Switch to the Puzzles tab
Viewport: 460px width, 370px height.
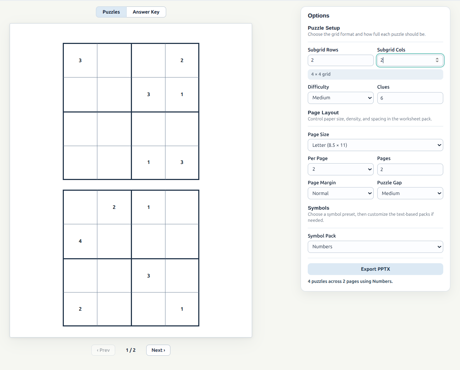point(111,12)
